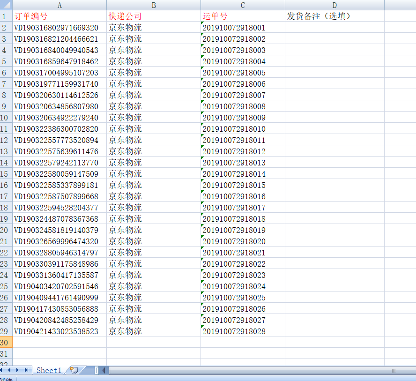Select the column A header
This screenshot has height=381, width=416.
[59, 5]
